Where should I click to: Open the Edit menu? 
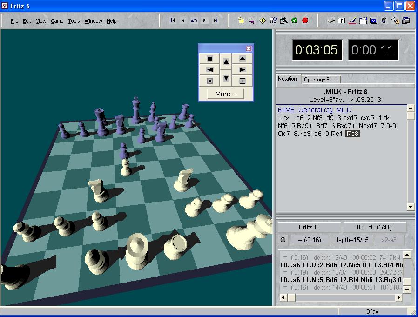(x=27, y=21)
